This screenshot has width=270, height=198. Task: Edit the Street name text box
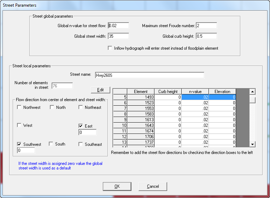pos(149,75)
